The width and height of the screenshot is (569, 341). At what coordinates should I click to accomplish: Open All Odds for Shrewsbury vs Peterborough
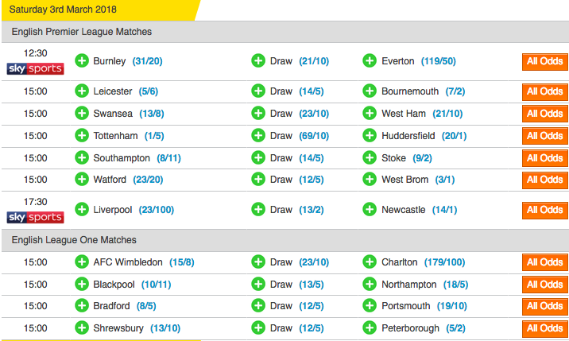tap(544, 328)
